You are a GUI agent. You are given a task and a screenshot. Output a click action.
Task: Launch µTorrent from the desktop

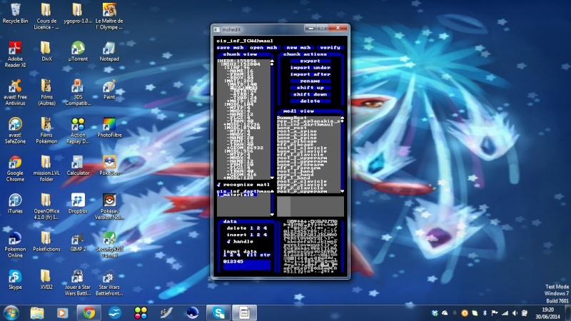(78, 51)
